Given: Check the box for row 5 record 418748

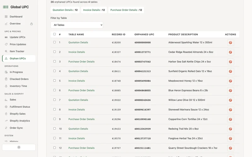Looking at the screenshot, I should [54, 81].
